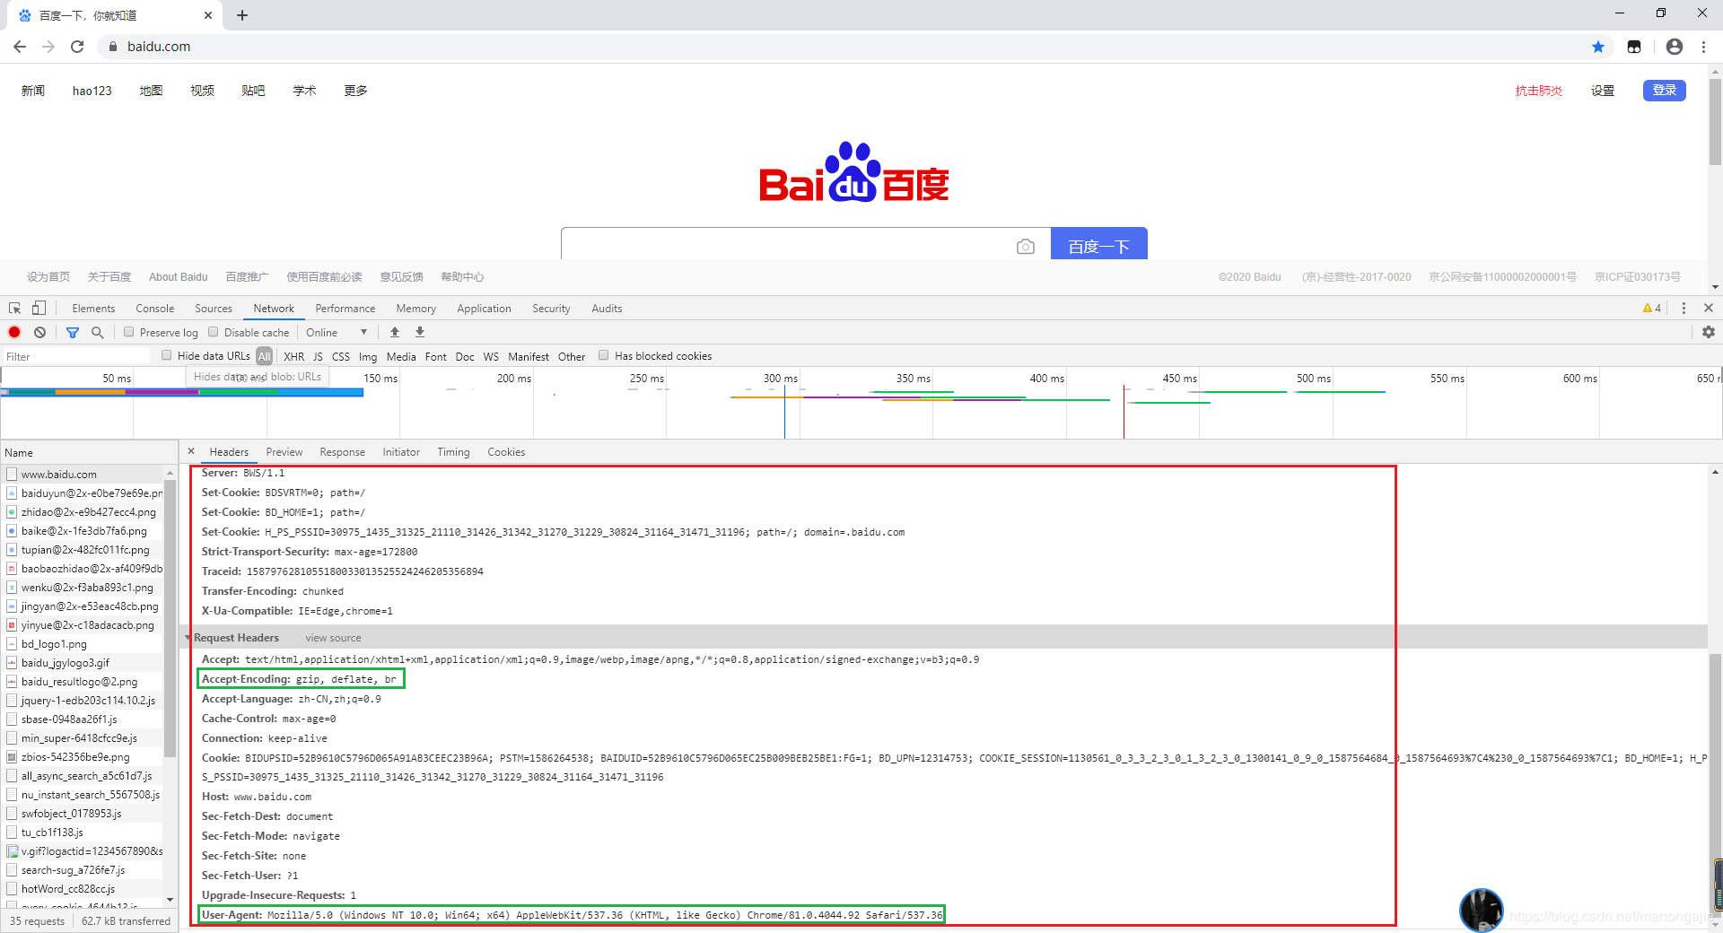The image size is (1723, 933).
Task: Close the DevTools panel
Action: point(1709,308)
